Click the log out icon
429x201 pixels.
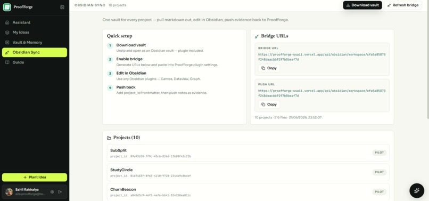pyautogui.click(x=60, y=192)
